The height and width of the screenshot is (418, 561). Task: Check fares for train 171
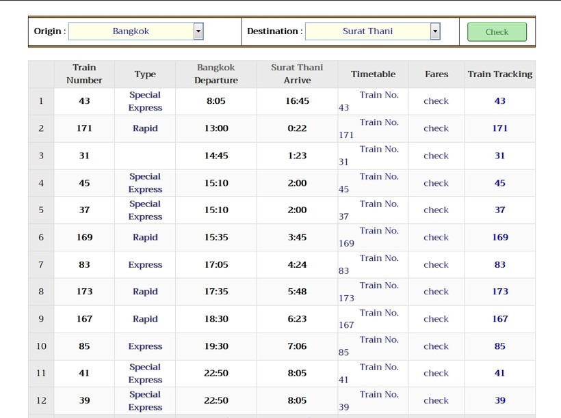tap(436, 128)
